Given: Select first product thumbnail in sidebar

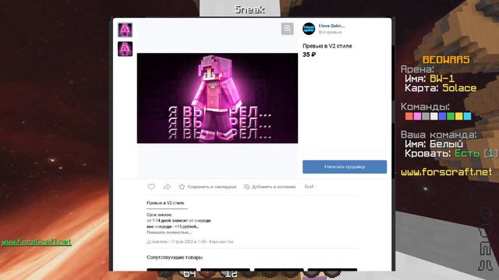Looking at the screenshot, I should click(x=125, y=30).
